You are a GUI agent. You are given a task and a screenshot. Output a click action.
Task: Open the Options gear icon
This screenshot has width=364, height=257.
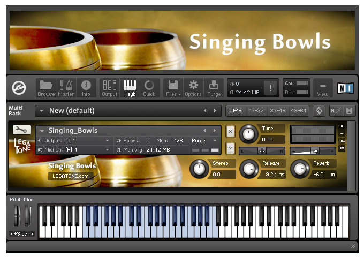pos(193,88)
